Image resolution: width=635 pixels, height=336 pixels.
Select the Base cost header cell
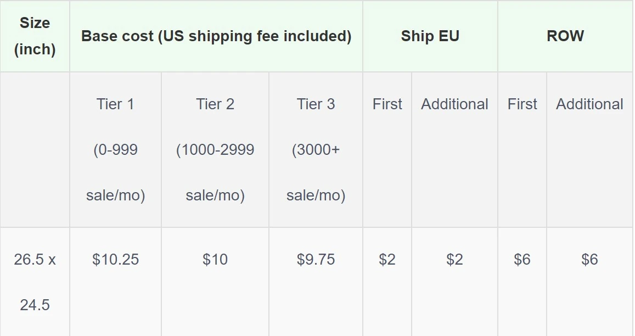tap(216, 36)
